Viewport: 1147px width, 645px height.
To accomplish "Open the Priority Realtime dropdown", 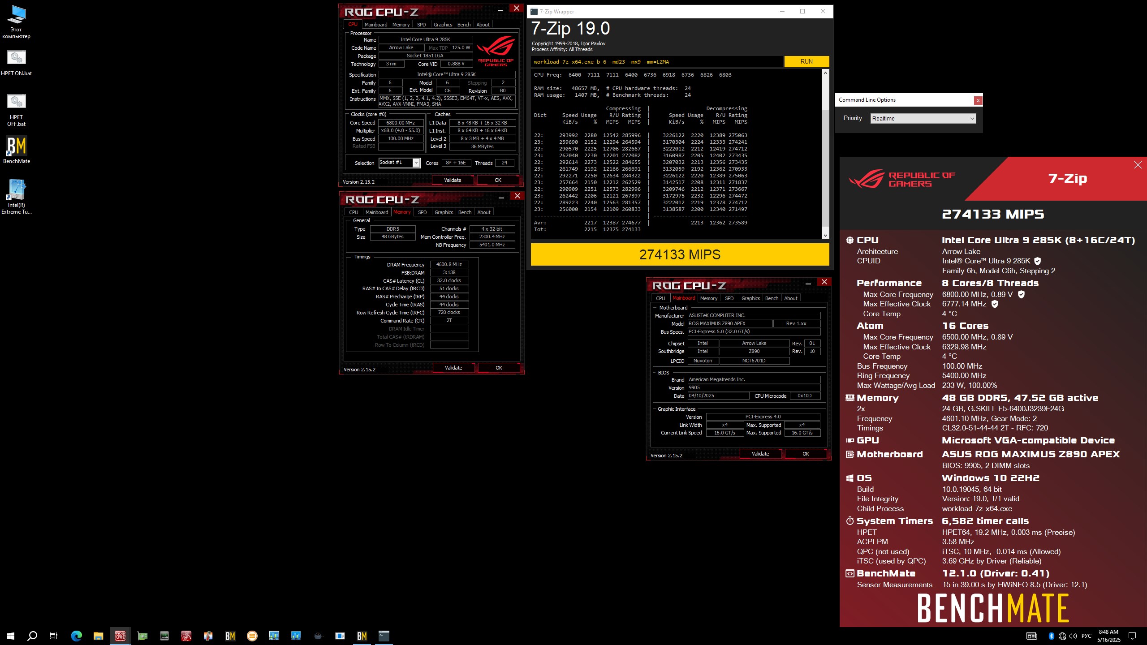I will coord(923,118).
